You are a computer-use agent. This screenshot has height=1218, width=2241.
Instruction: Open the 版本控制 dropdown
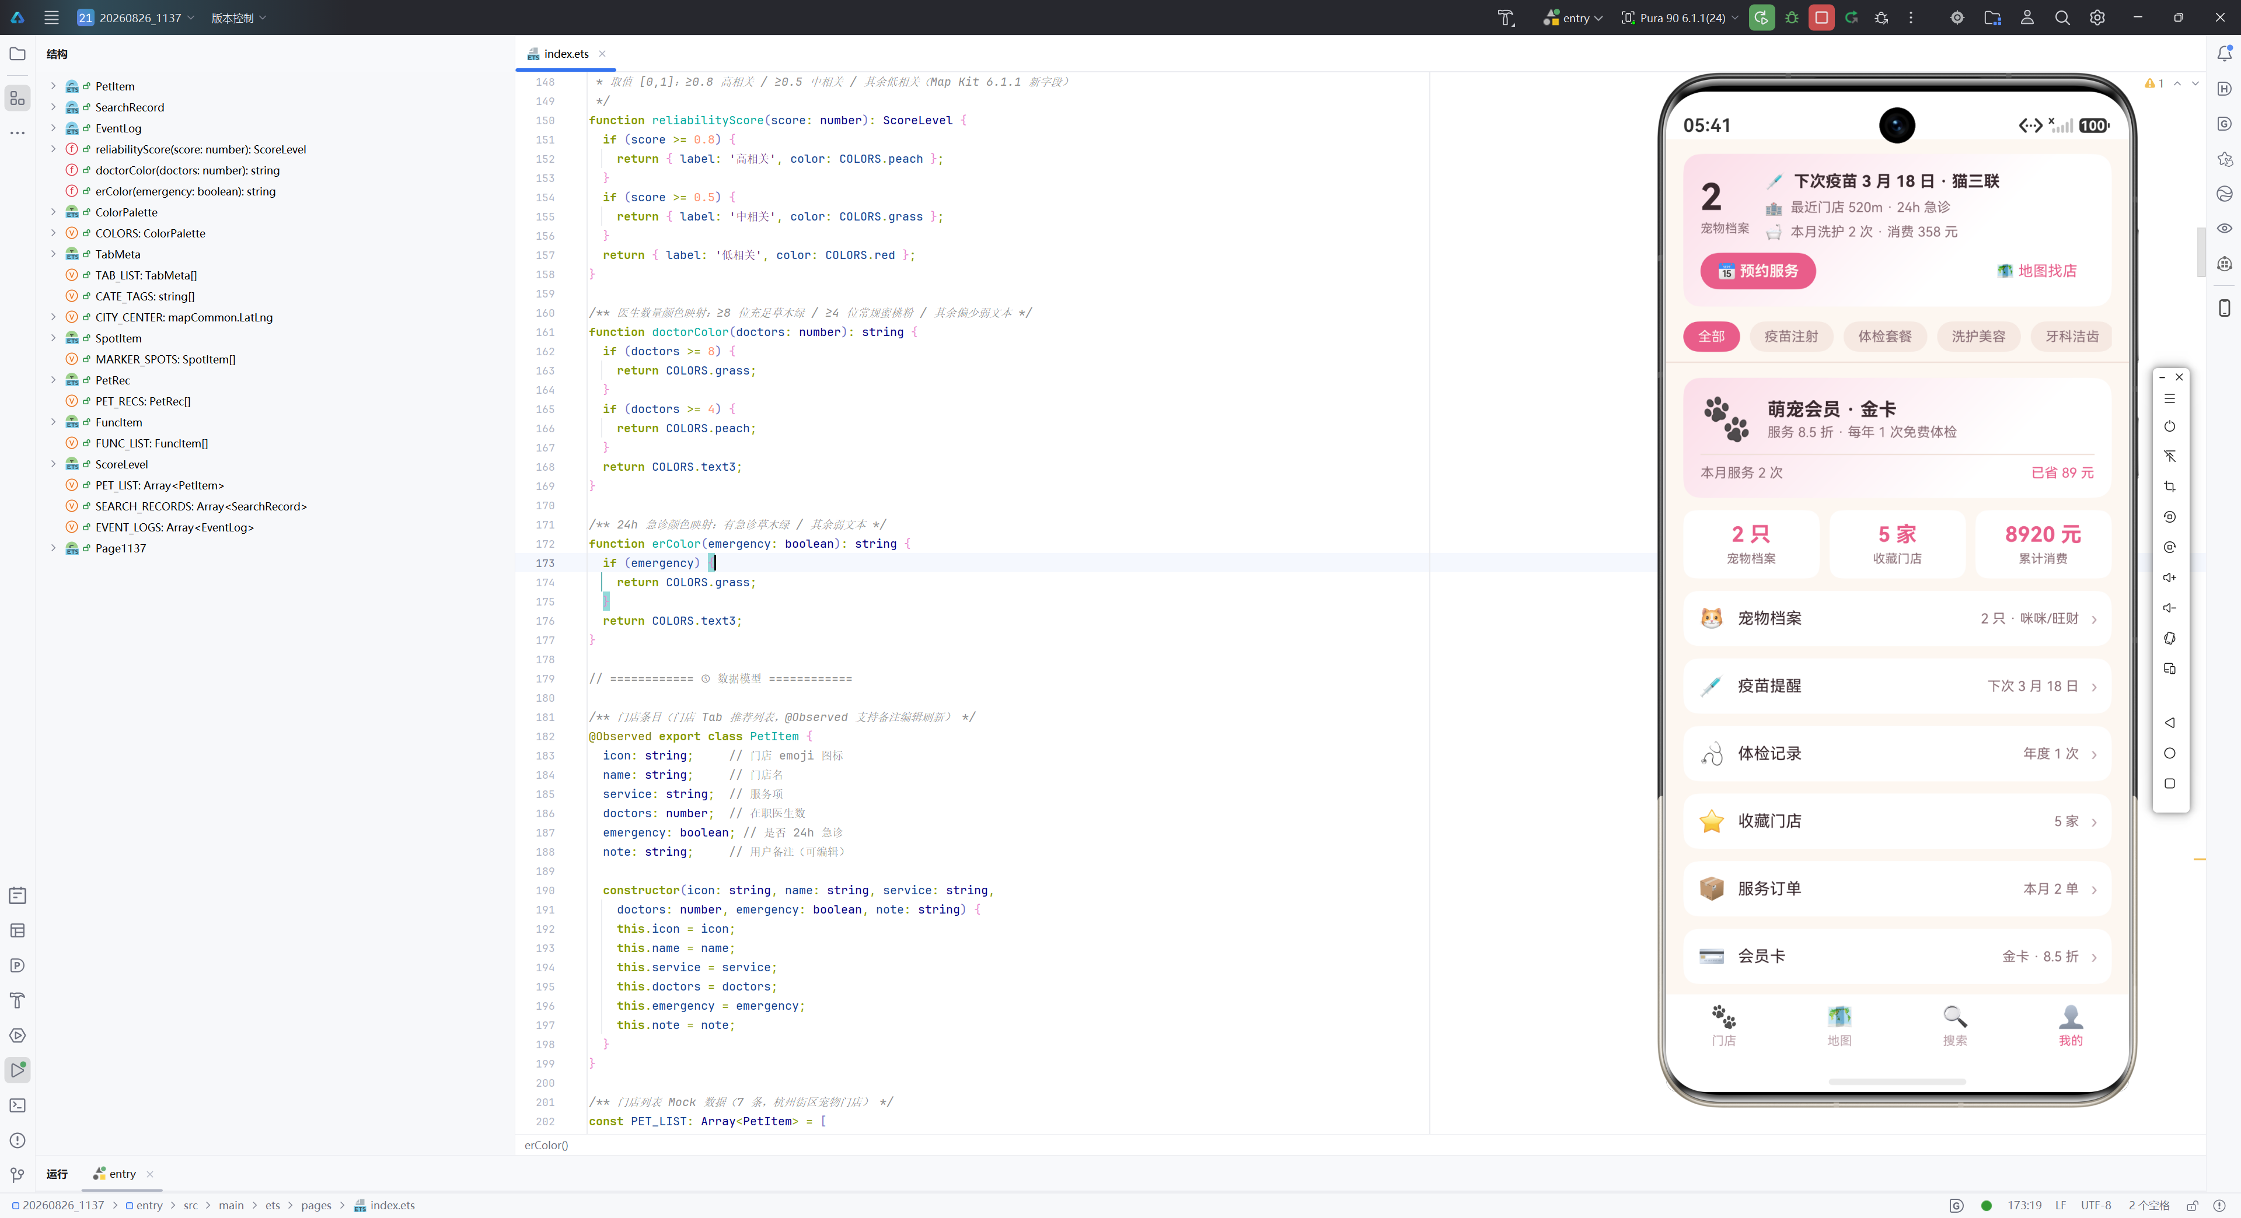point(238,17)
